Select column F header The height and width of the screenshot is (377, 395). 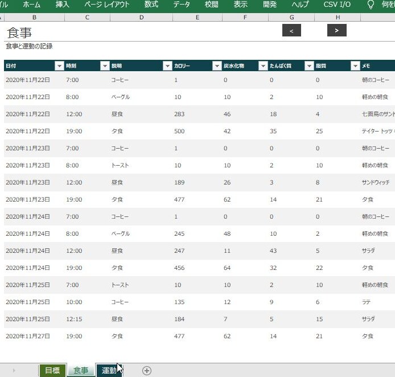point(245,18)
